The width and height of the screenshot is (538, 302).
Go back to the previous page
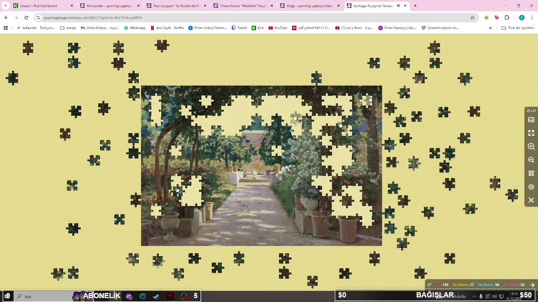pos(6,18)
